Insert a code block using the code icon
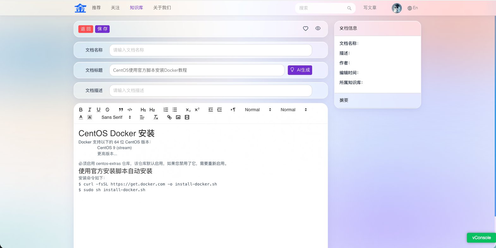The image size is (496, 248). click(130, 110)
